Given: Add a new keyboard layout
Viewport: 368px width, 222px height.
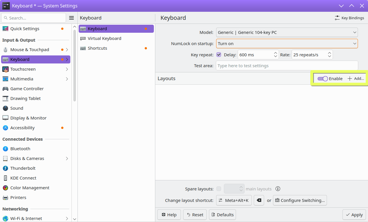Looking at the screenshot, I should [x=356, y=79].
